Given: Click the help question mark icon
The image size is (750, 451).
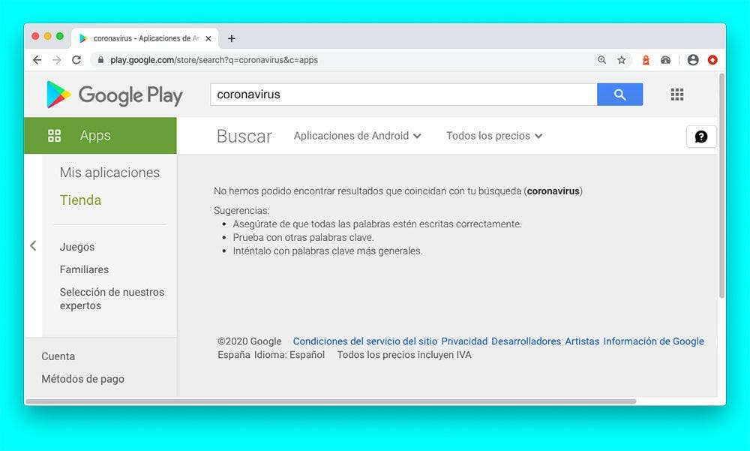Looking at the screenshot, I should (701, 137).
